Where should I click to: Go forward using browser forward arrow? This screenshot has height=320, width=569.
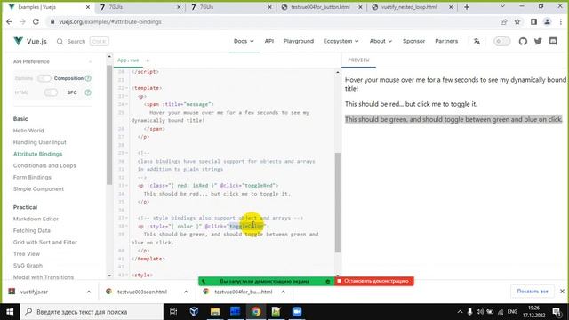[x=22, y=21]
